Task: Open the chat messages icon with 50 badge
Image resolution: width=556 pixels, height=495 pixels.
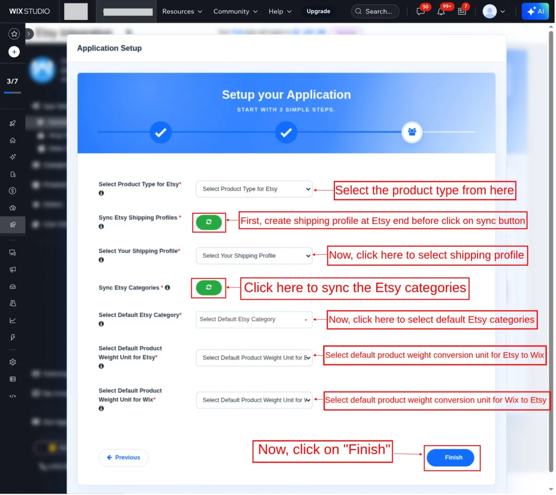Action: pyautogui.click(x=421, y=11)
